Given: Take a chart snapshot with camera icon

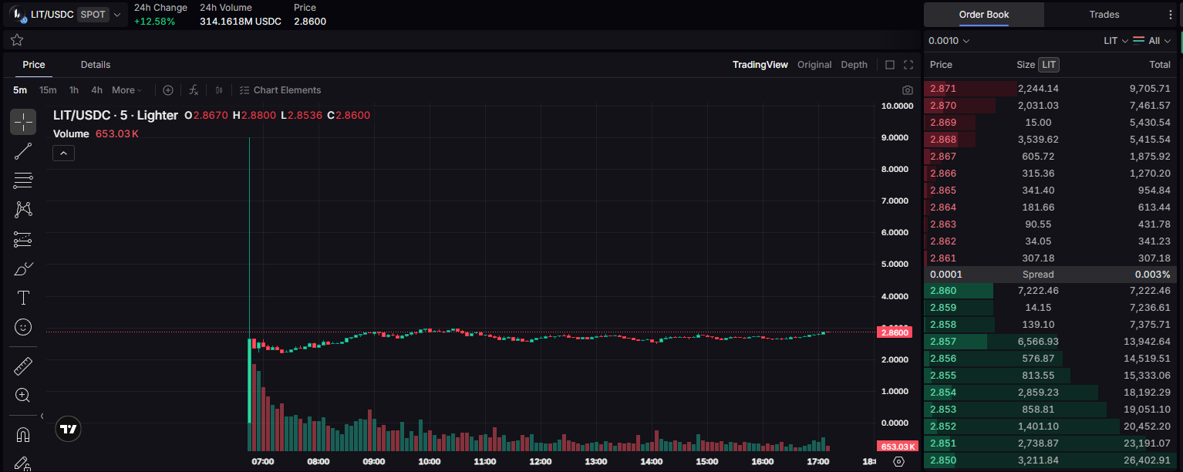Looking at the screenshot, I should point(908,90).
